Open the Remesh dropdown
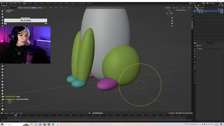This screenshot has width=224, height=126. pyautogui.click(x=184, y=8)
